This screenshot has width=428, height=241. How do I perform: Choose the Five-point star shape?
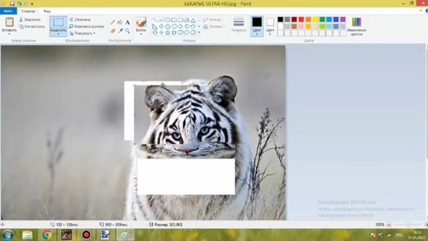(168, 33)
